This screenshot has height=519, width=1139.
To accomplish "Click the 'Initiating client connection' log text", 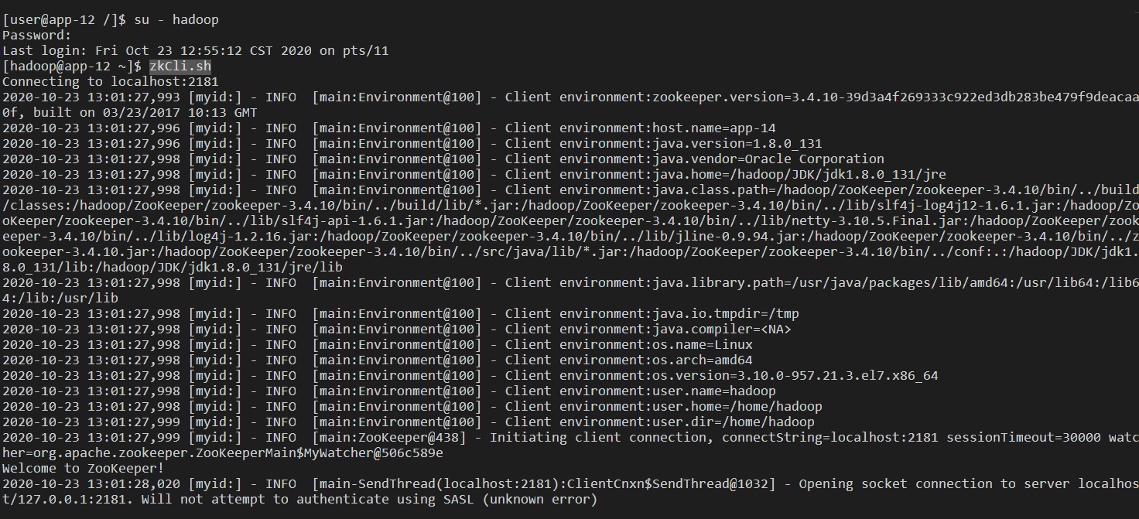I will 598,438.
